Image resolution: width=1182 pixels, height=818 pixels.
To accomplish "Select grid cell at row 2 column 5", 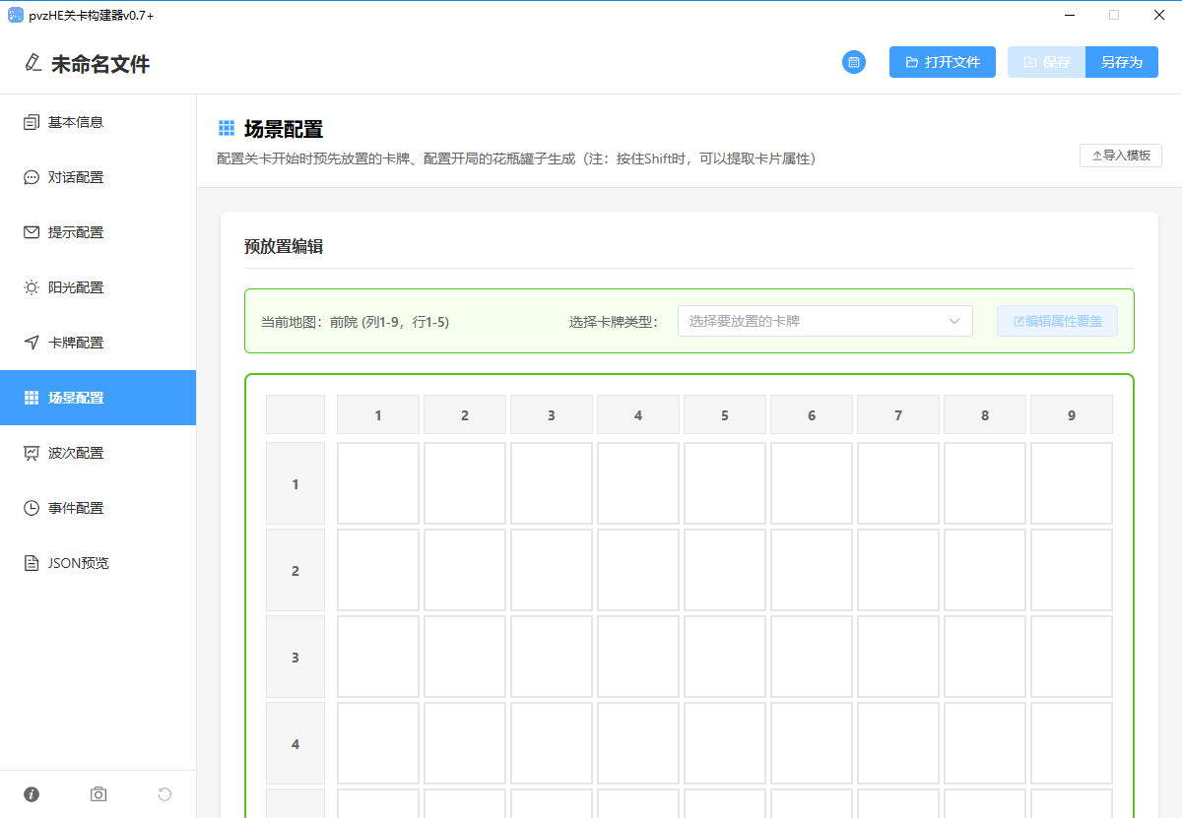I will [x=725, y=570].
